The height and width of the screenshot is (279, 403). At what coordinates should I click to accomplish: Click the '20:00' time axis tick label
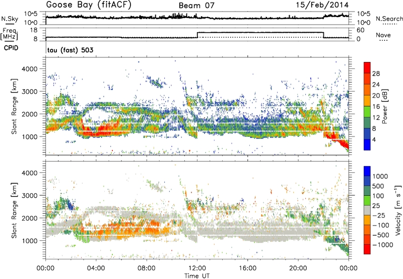point(298,268)
